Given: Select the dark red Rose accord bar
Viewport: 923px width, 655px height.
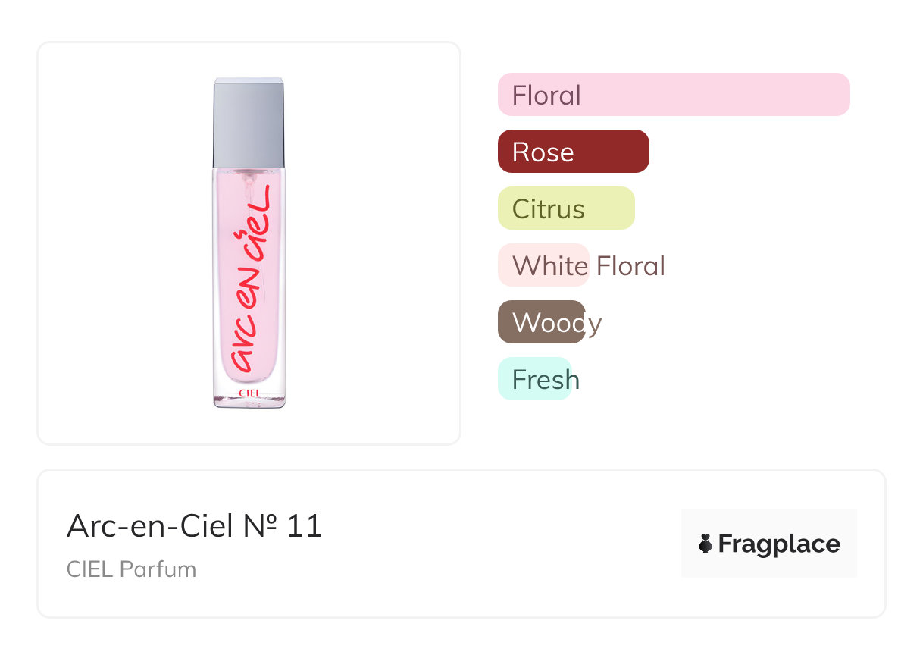Looking at the screenshot, I should (574, 152).
